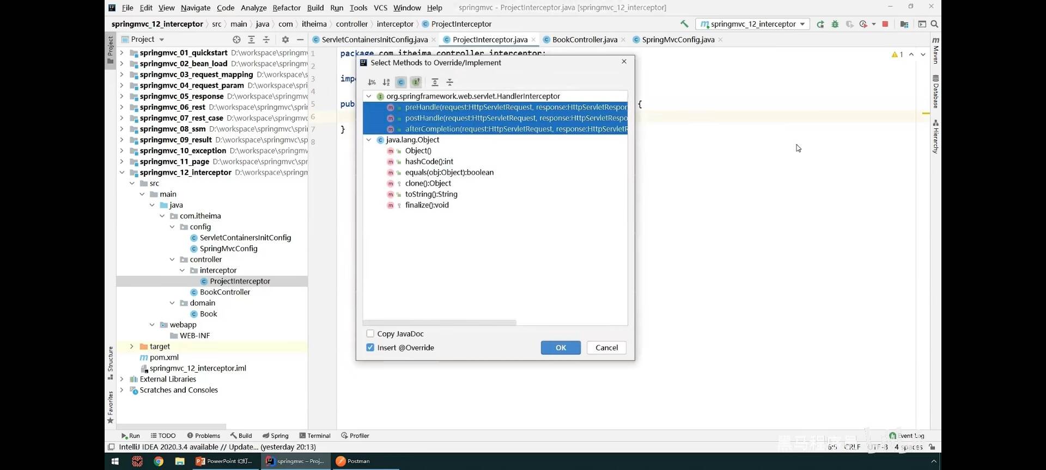The width and height of the screenshot is (1046, 470).
Task: Confirm dialog with OK button
Action: (561, 348)
